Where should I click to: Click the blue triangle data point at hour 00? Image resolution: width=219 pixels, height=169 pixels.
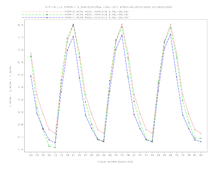(31, 76)
